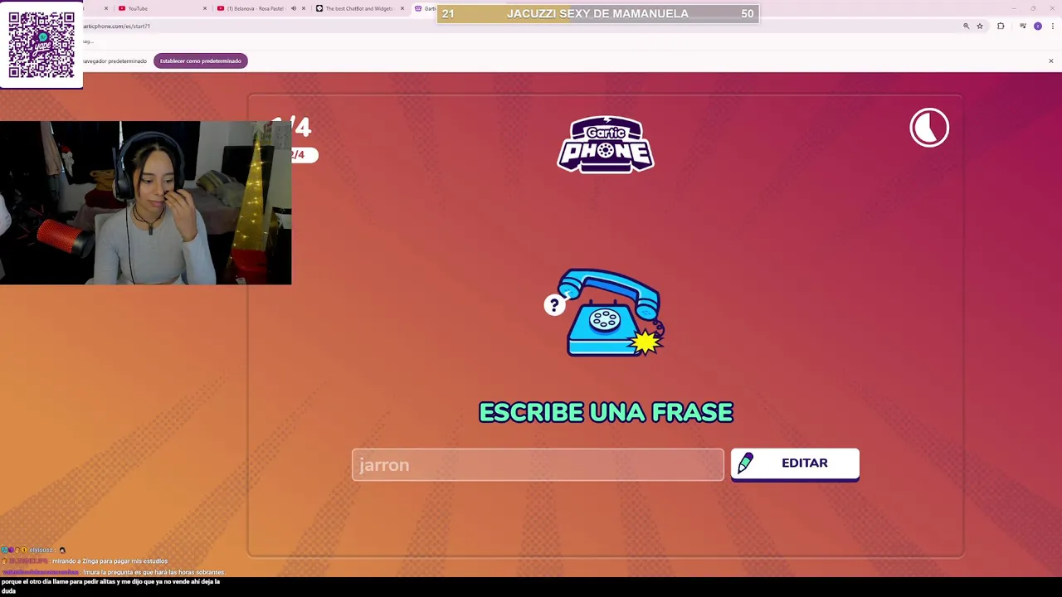Click the phrase input field showing jarron

tap(538, 464)
